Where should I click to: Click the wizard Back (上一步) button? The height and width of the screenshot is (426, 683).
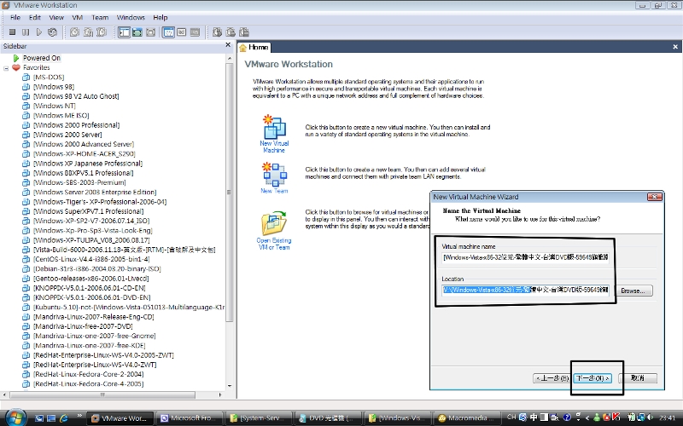pos(552,378)
